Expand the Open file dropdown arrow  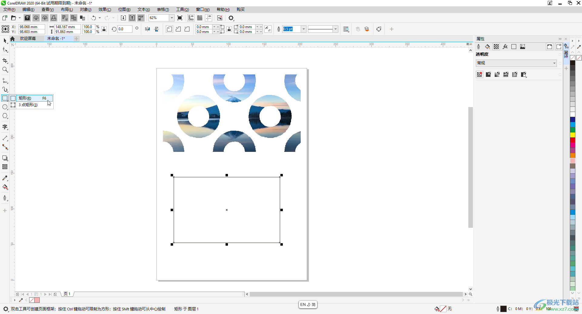pyautogui.click(x=20, y=18)
